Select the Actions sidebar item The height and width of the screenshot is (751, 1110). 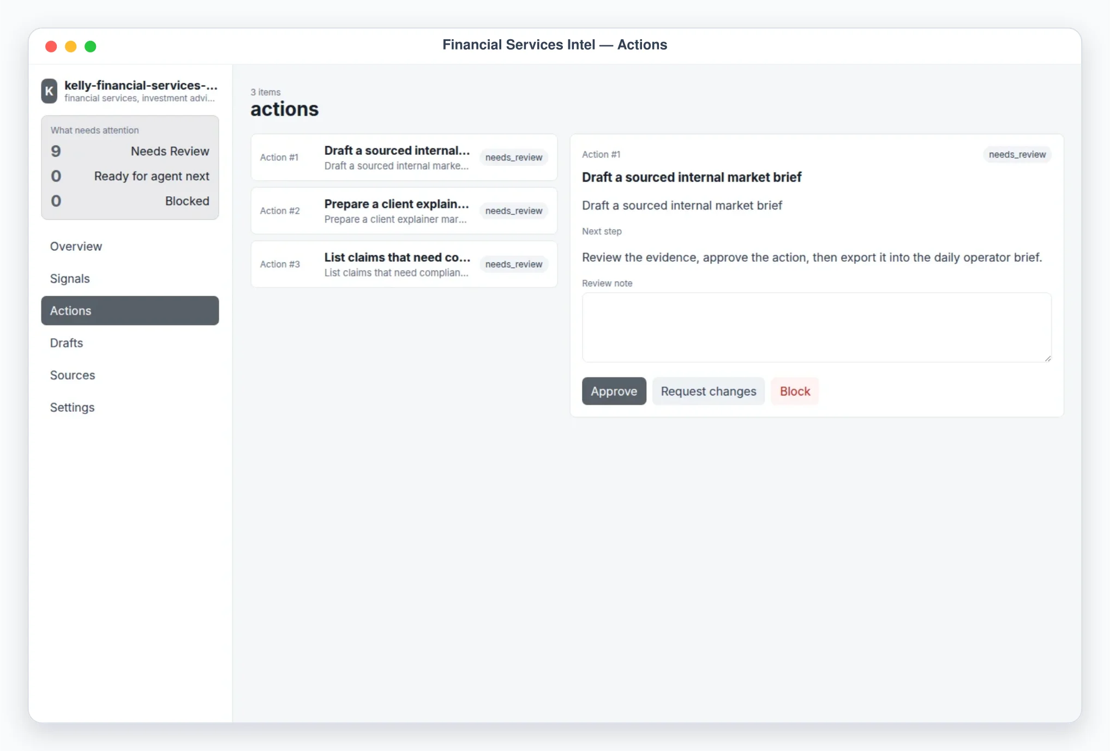point(130,311)
